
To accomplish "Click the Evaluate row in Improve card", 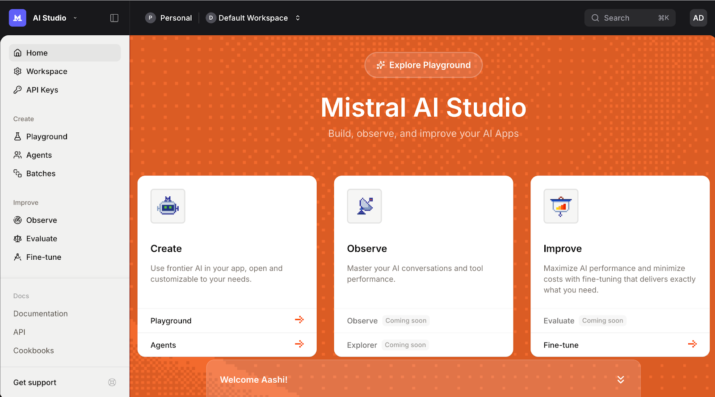I will click(x=620, y=321).
